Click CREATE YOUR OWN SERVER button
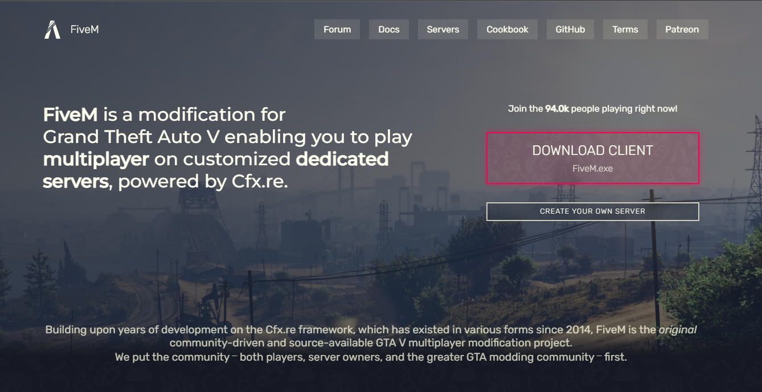The width and height of the screenshot is (762, 392). [592, 211]
